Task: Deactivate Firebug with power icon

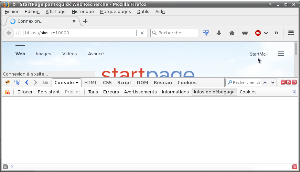Action: click(294, 82)
